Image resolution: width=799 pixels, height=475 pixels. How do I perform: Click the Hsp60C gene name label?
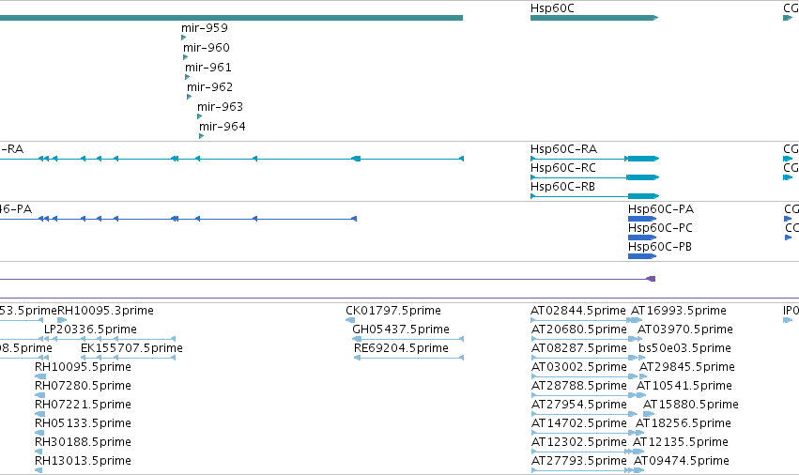552,8
